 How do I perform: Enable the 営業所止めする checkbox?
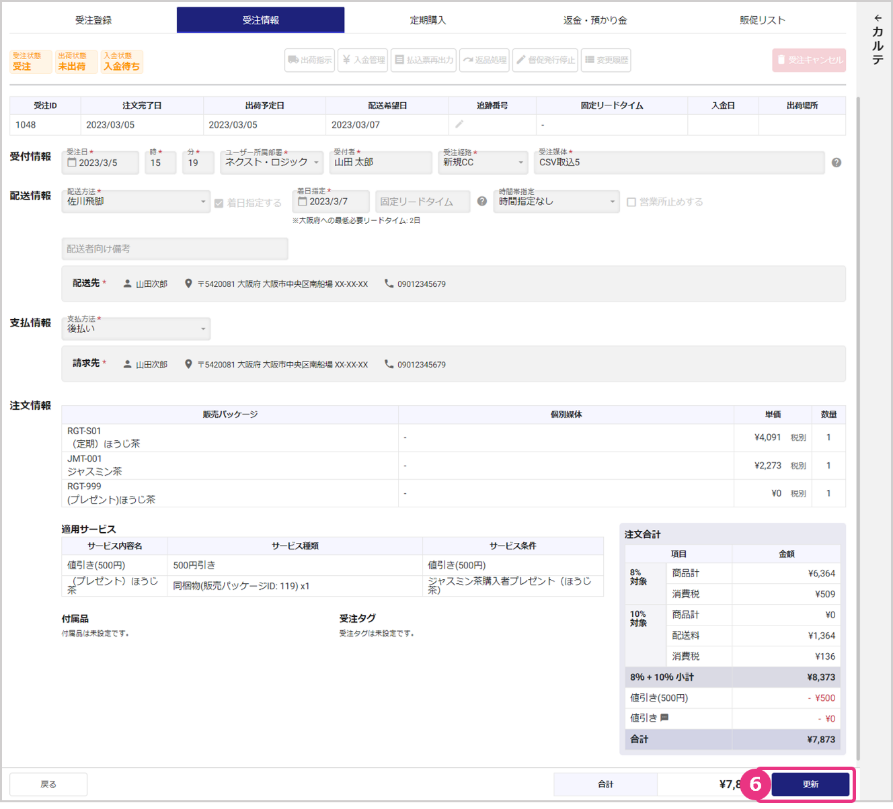[631, 202]
